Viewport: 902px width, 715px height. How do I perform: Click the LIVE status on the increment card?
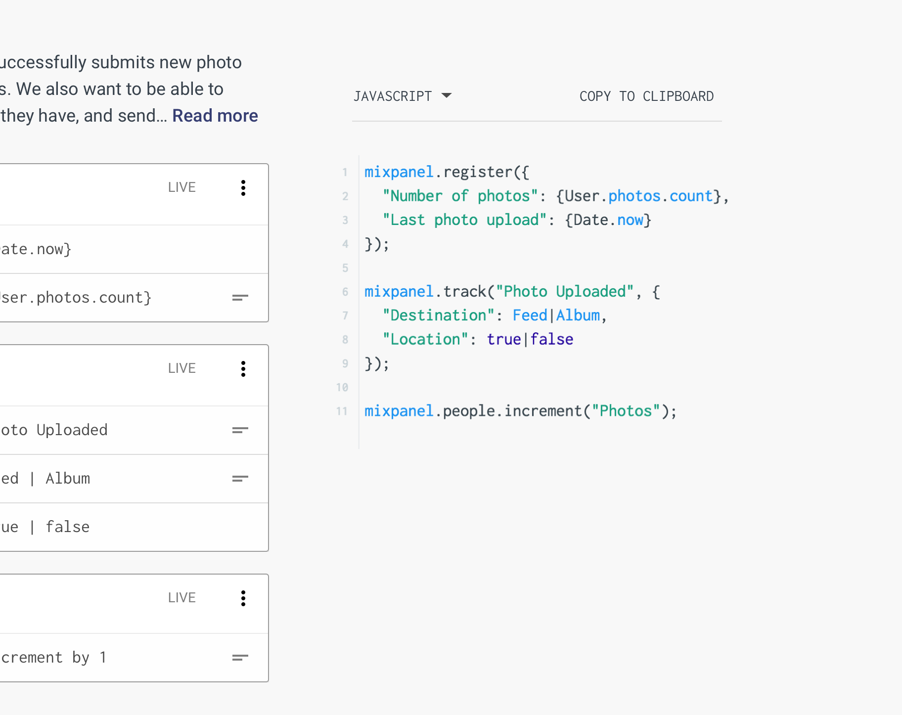tap(181, 598)
